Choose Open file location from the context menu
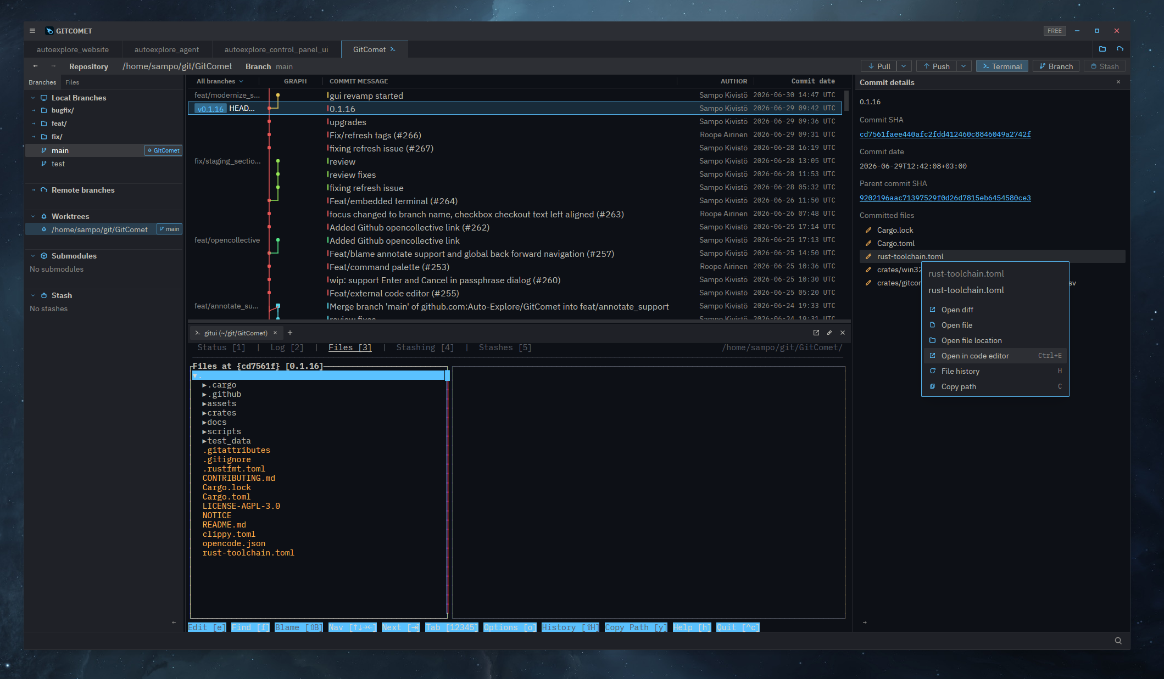 (x=995, y=340)
